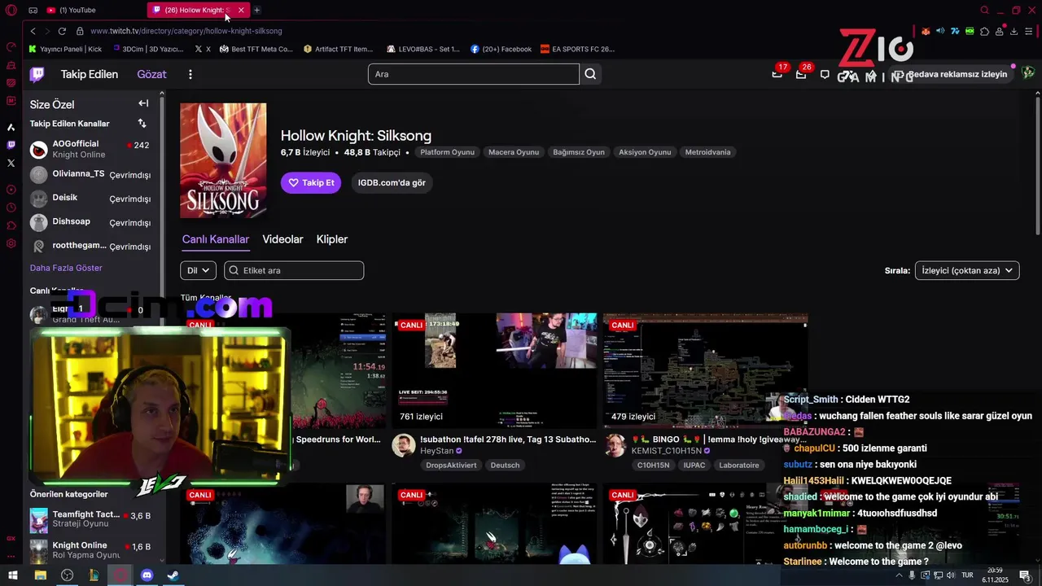Open the Gözat browse page
Viewport: 1042px width, 586px height.
(x=151, y=74)
